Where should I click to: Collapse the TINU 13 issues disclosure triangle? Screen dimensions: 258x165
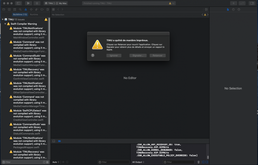click(3, 19)
